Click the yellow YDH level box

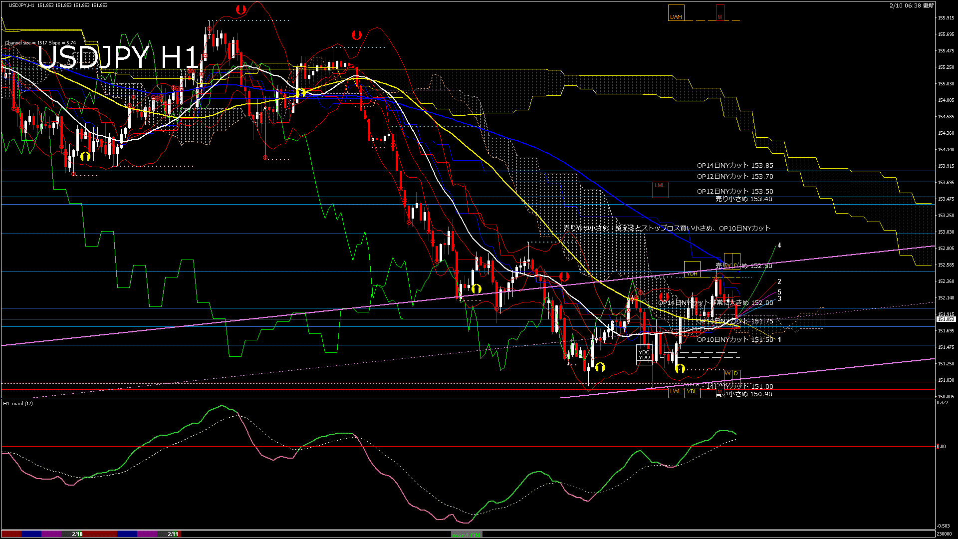(x=692, y=269)
